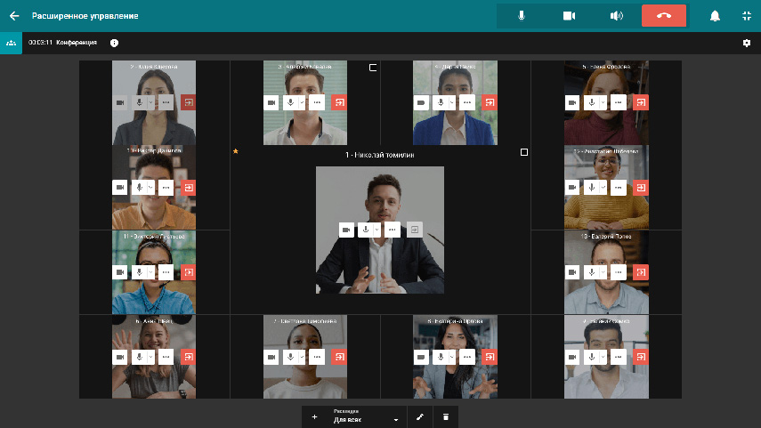Expand mic options for participant 10
This screenshot has width=761, height=428.
pyautogui.click(x=151, y=188)
